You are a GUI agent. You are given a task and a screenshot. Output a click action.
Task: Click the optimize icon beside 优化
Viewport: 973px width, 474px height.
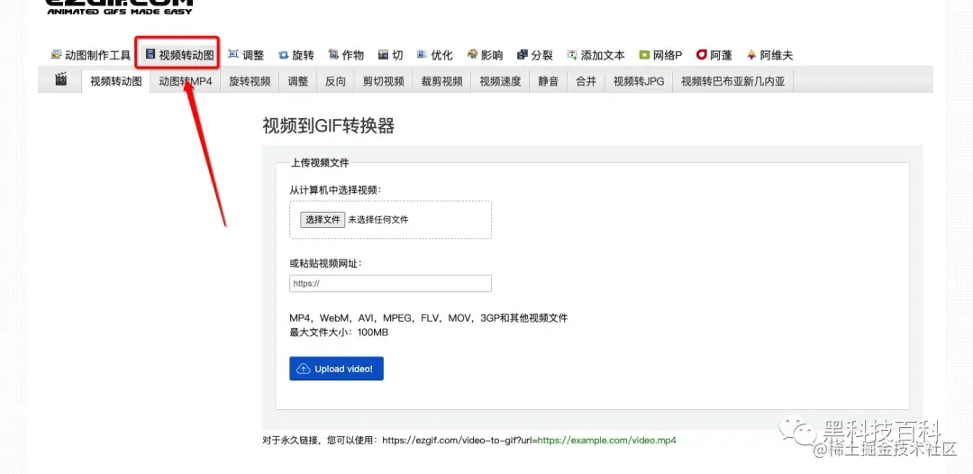pos(422,55)
